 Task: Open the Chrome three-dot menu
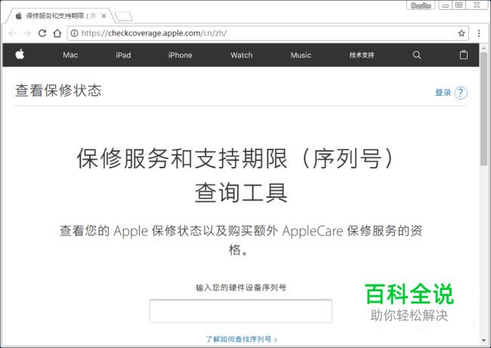(x=479, y=33)
